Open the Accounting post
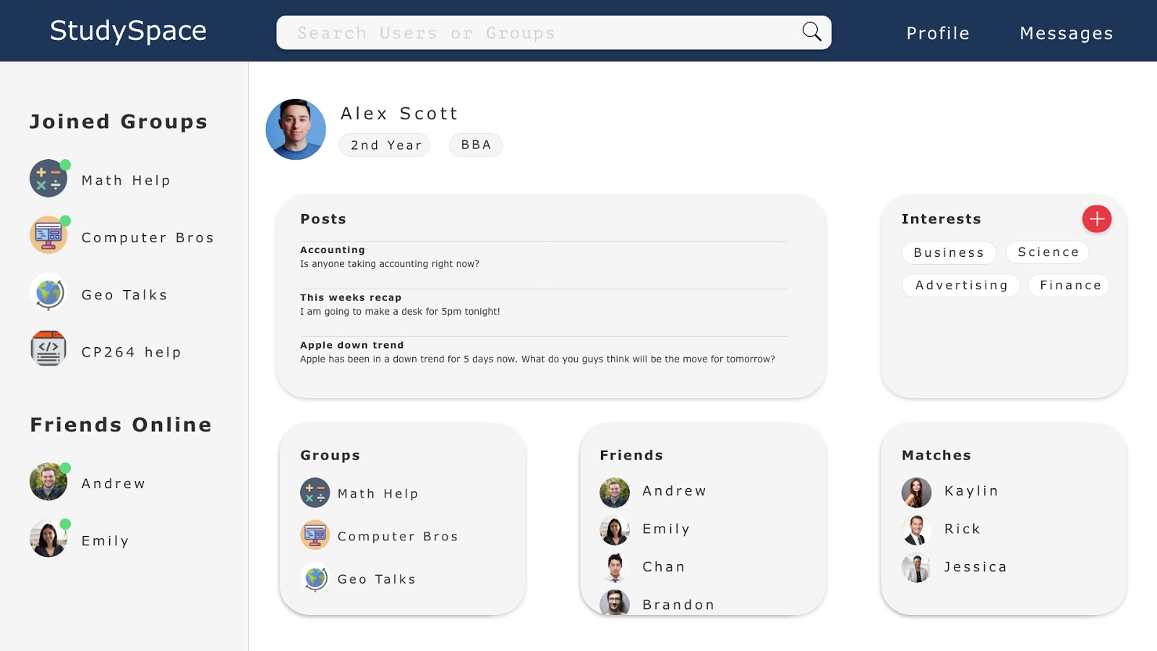This screenshot has height=651, width=1157. 543,257
